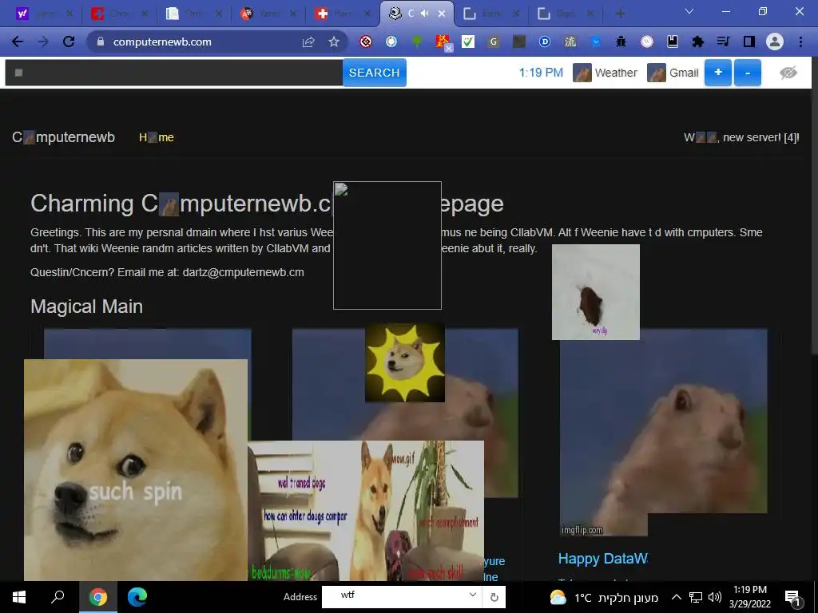This screenshot has height=613, width=818.
Task: Open the blue D circle extension
Action: point(545,42)
